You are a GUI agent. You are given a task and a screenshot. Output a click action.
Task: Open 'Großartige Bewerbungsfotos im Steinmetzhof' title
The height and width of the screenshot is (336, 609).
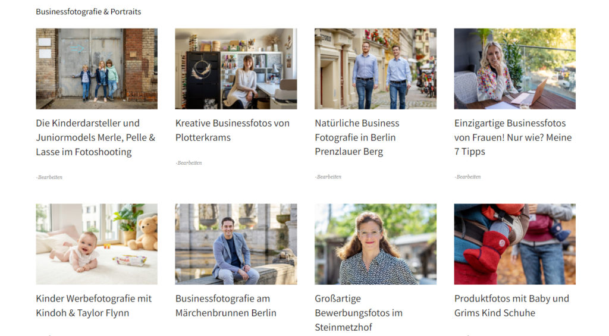(359, 313)
